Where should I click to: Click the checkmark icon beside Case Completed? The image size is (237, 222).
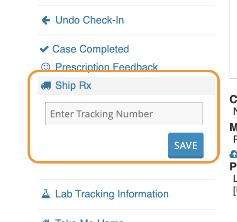[x=44, y=49]
